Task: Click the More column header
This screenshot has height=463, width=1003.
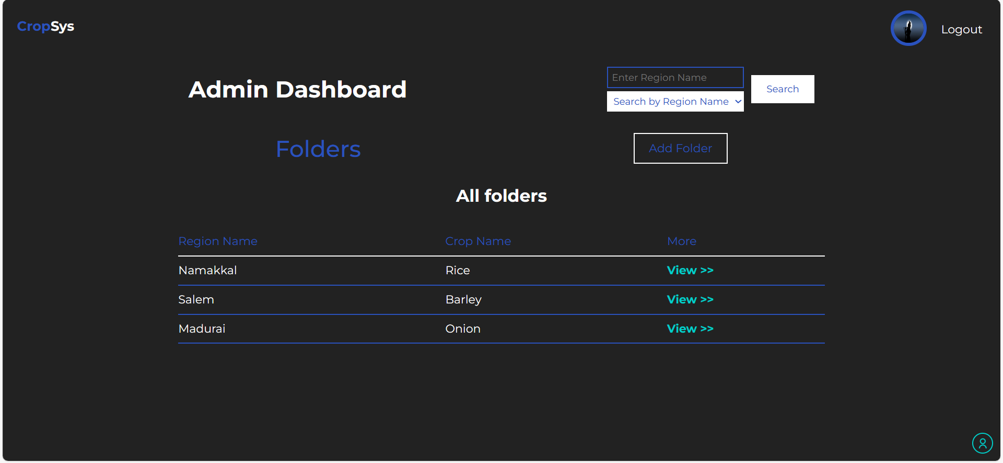Action: (681, 241)
